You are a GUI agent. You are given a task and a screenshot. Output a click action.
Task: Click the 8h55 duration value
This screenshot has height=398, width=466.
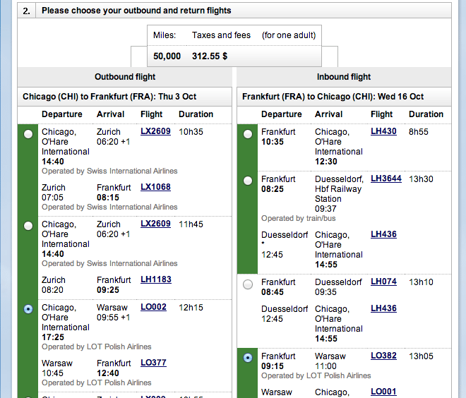tap(419, 131)
